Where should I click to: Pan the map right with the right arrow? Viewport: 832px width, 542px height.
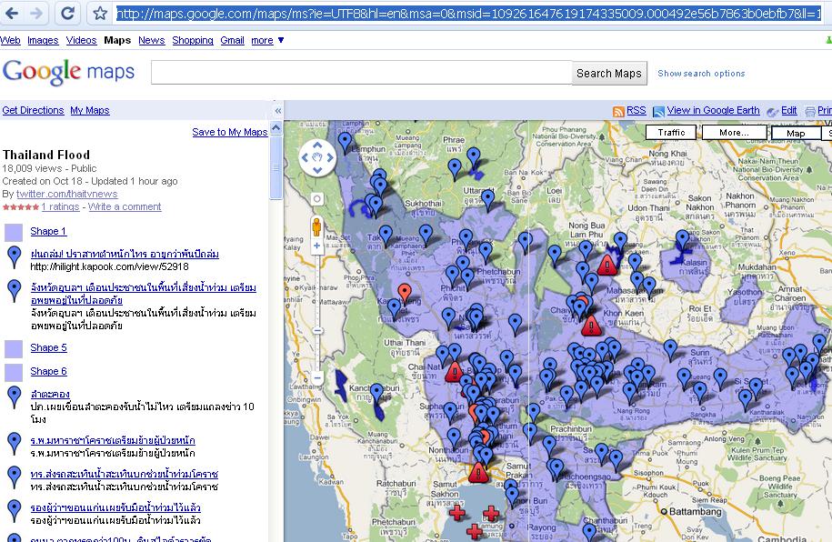pos(330,157)
